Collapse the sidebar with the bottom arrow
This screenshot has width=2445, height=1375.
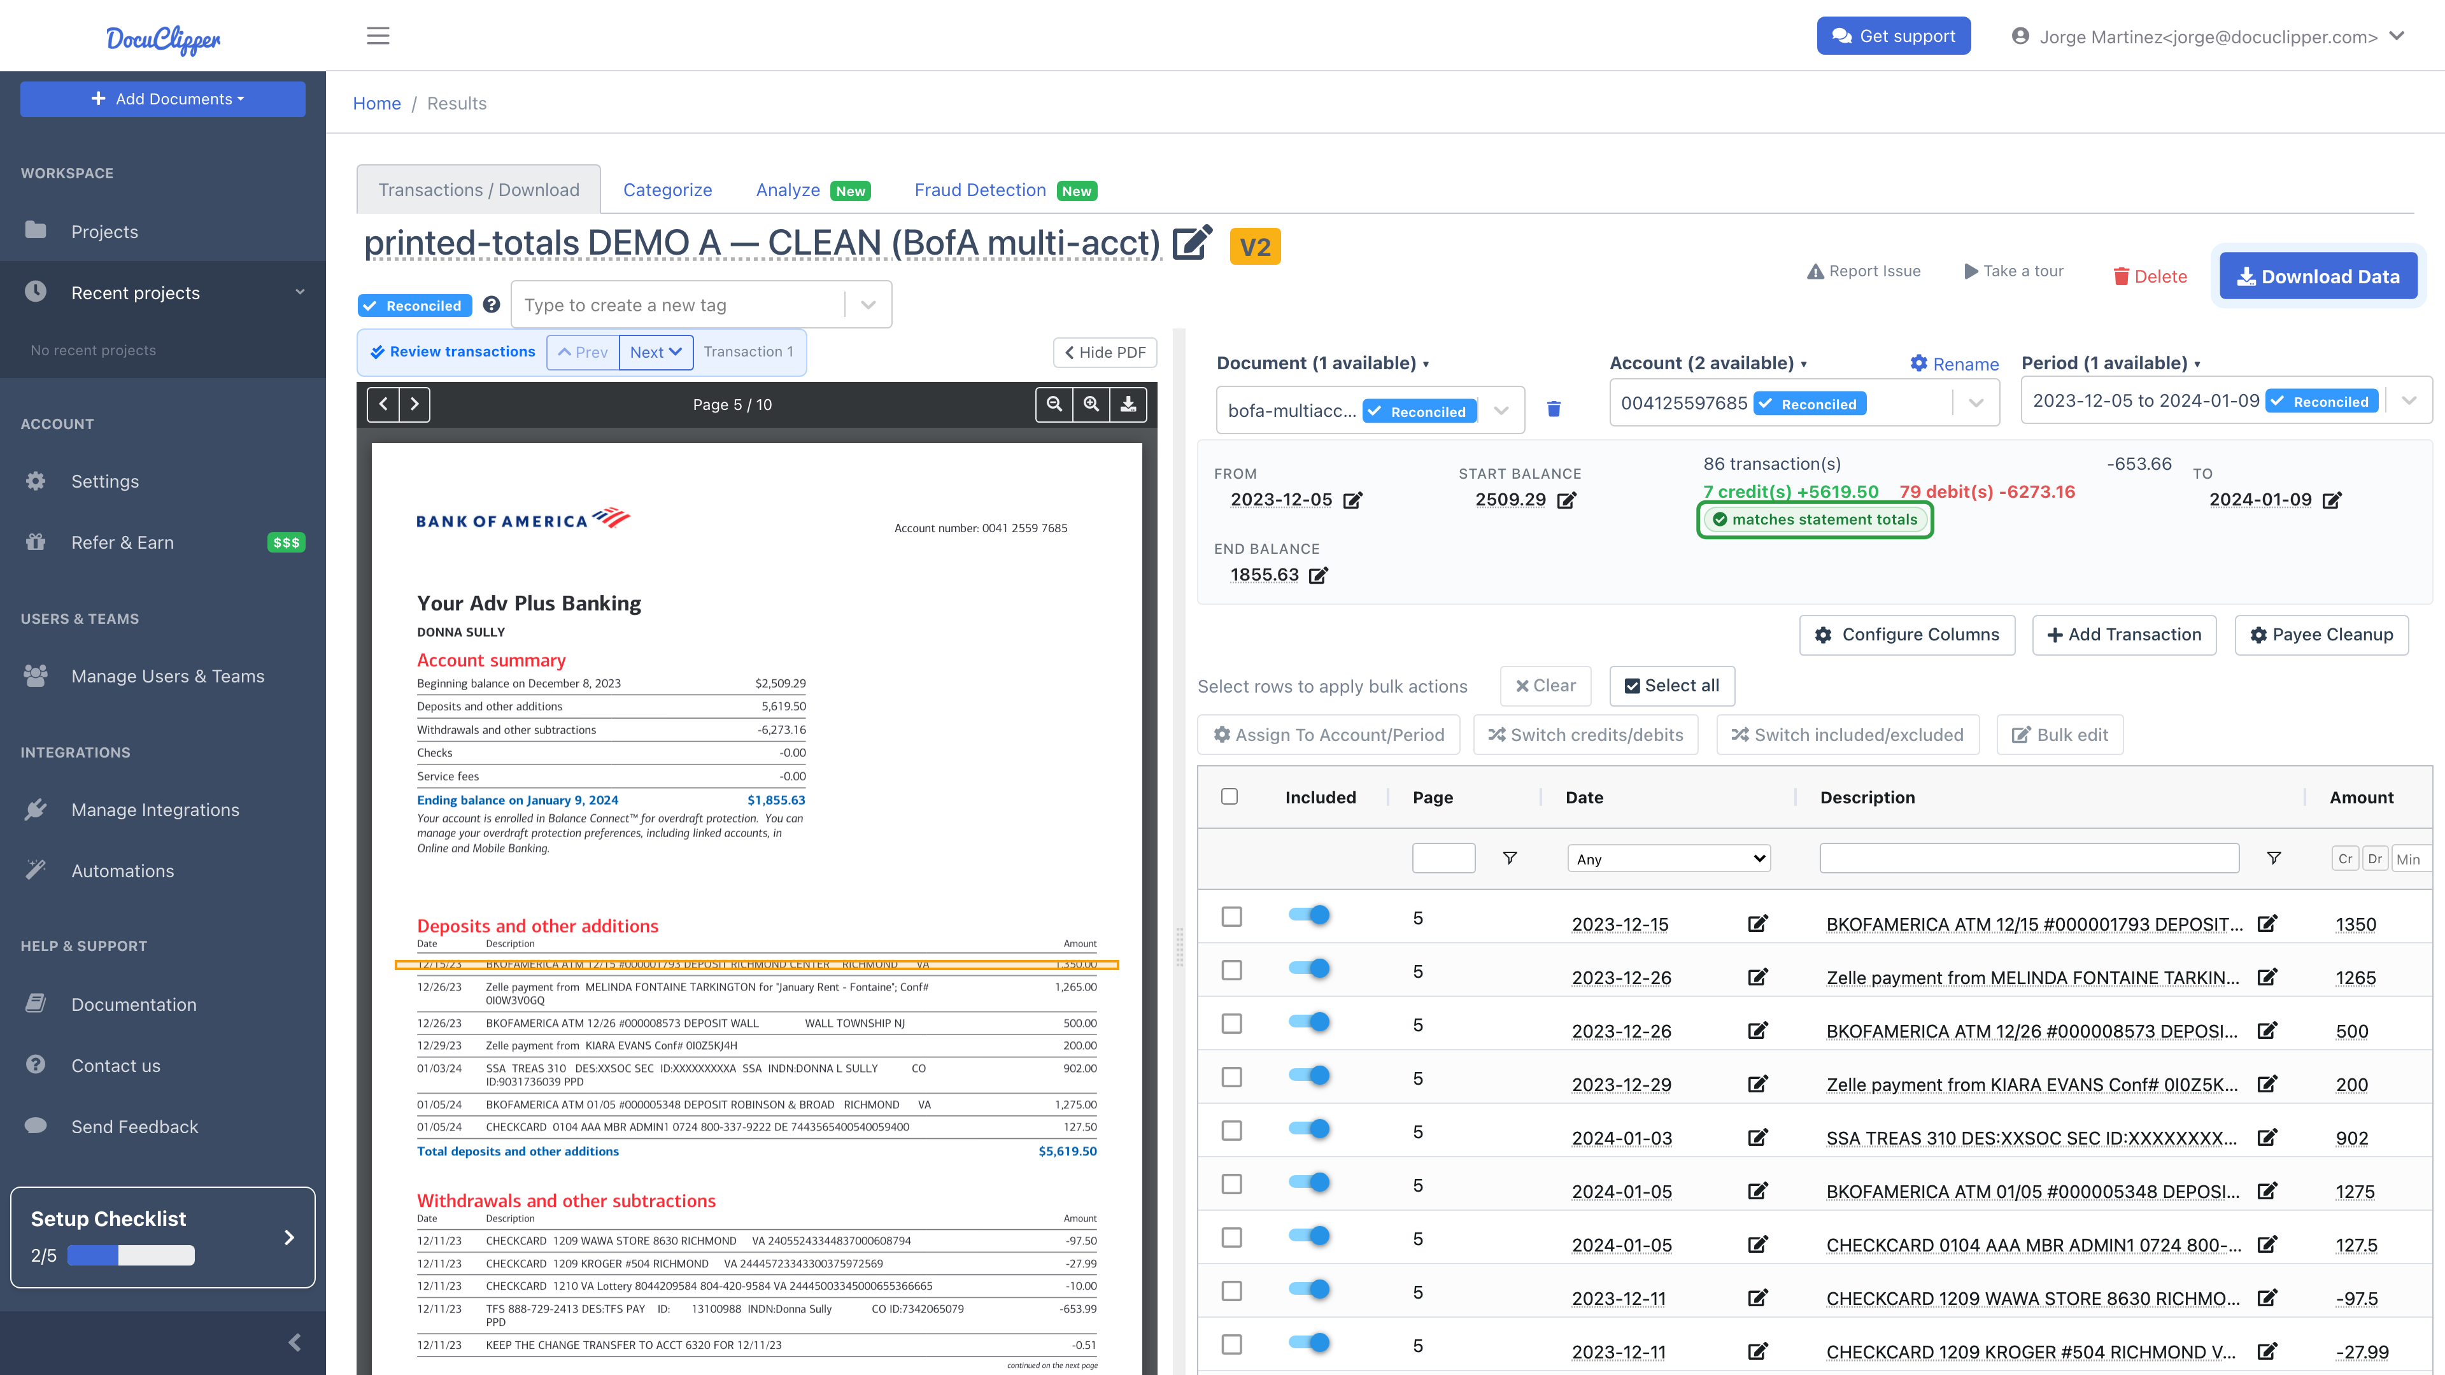(294, 1342)
